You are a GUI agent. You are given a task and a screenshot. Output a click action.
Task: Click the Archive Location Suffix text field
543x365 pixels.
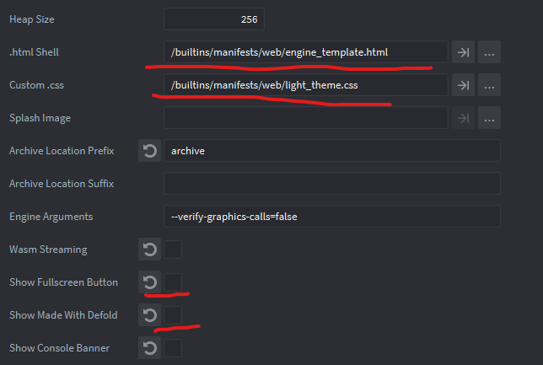331,184
